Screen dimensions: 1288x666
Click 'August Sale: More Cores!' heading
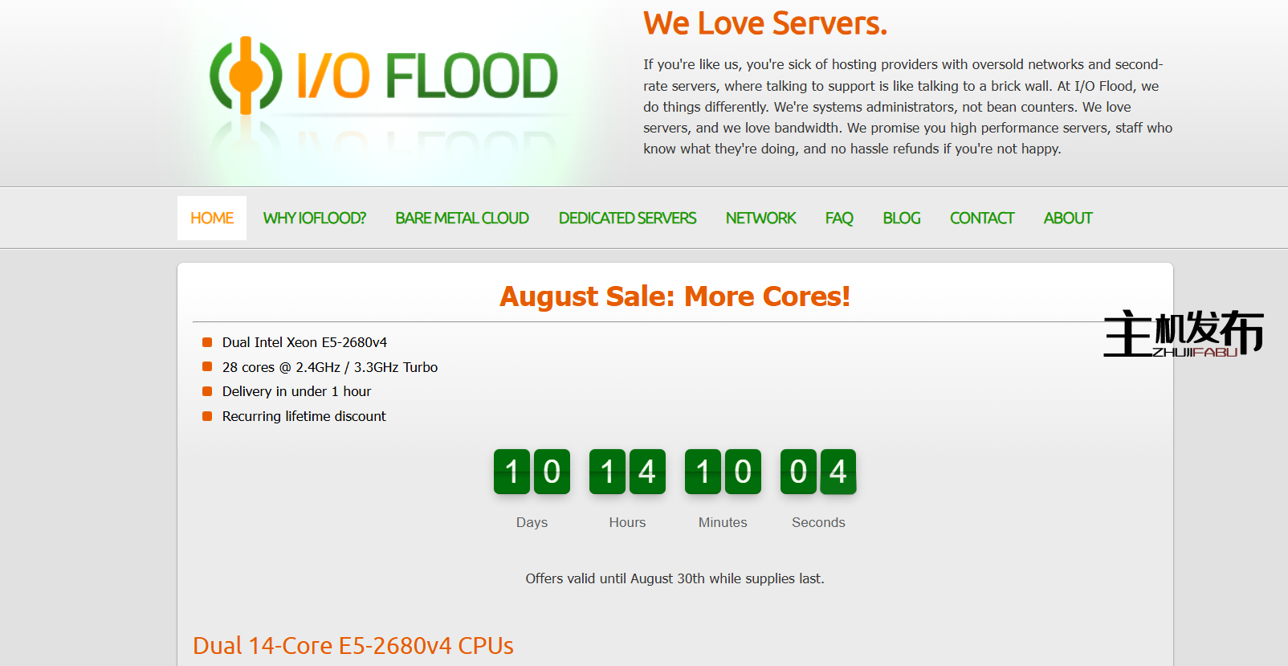675,296
